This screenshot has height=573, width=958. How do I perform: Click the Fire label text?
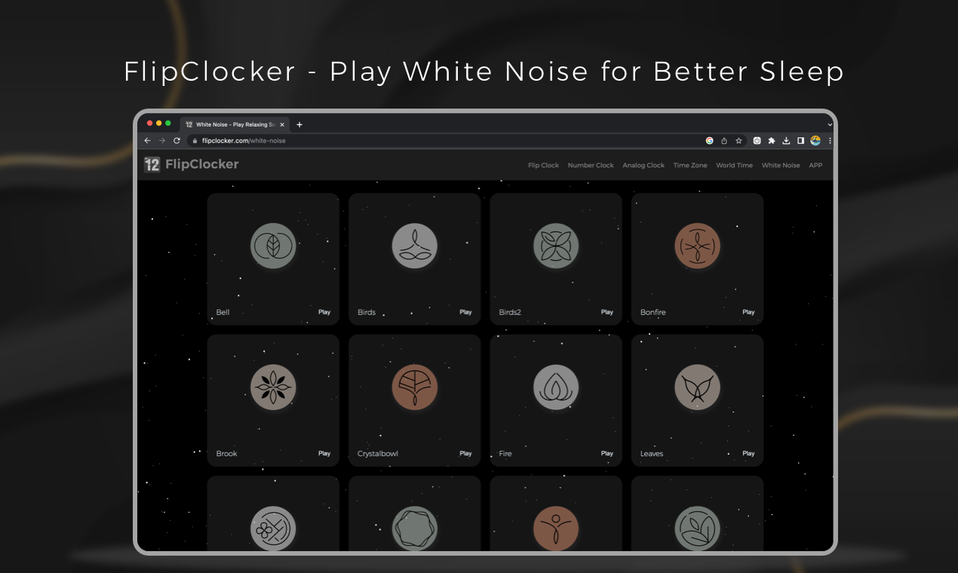(x=505, y=454)
